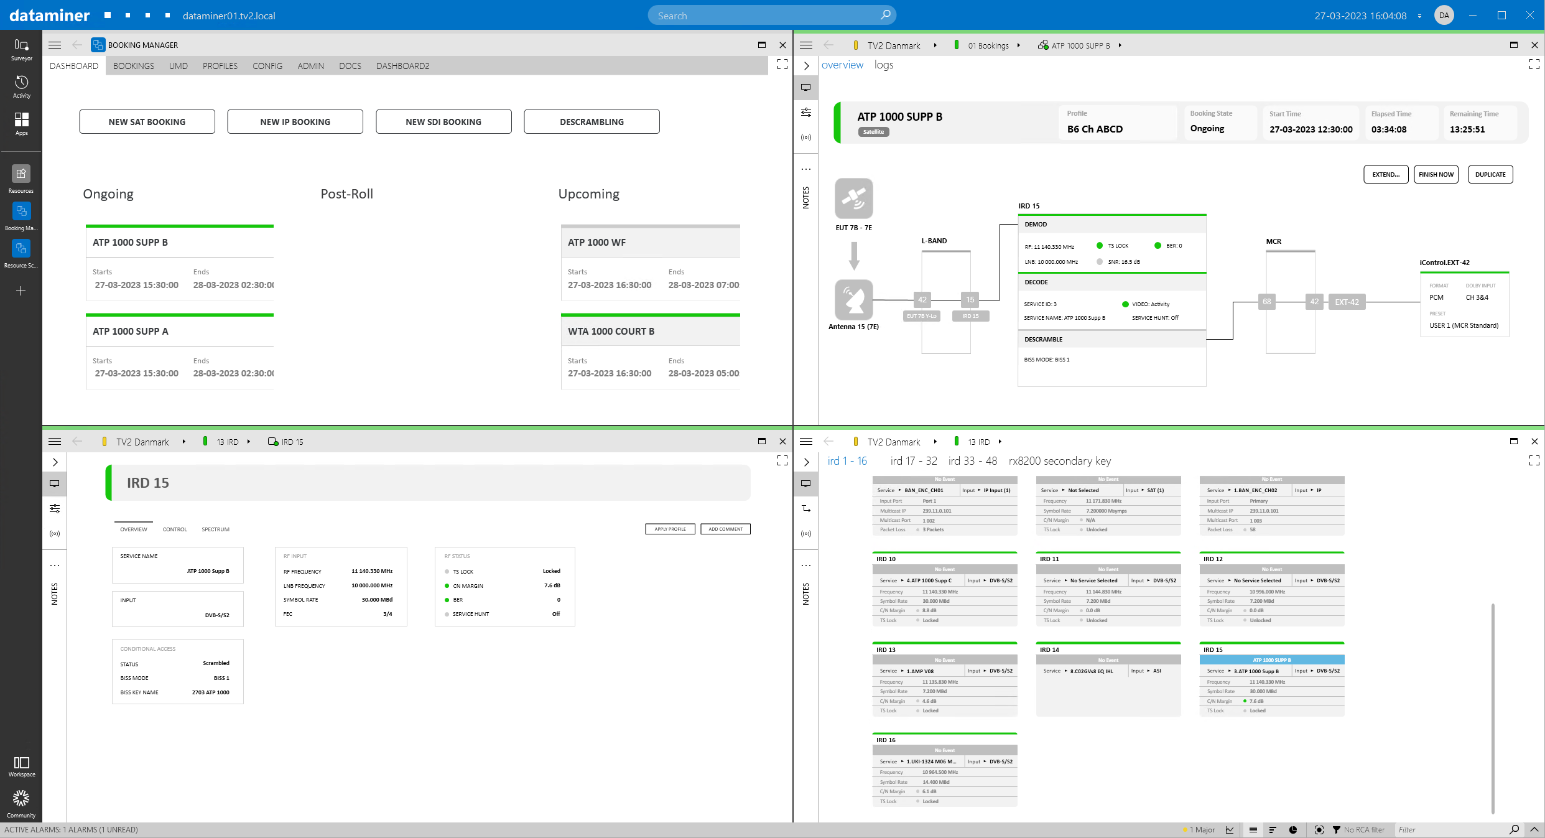Open the dropdown arrow next to the date and time
This screenshot has height=838, width=1545.
(x=1419, y=16)
